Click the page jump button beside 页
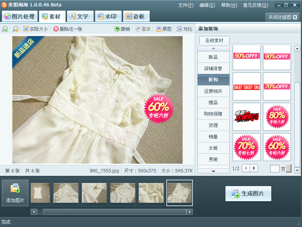 (288, 168)
